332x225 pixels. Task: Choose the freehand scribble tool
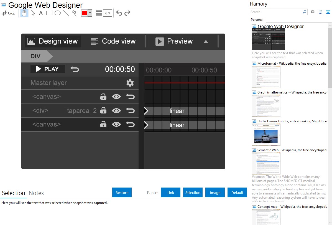click(x=74, y=13)
